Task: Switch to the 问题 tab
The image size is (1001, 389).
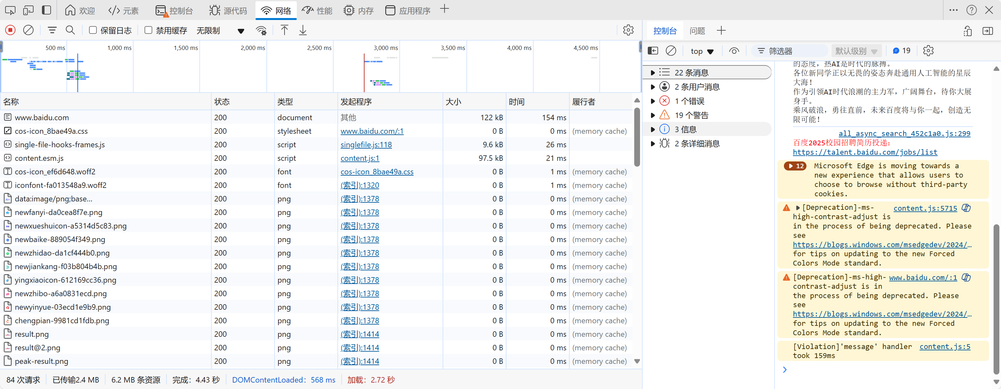Action: coord(697,31)
